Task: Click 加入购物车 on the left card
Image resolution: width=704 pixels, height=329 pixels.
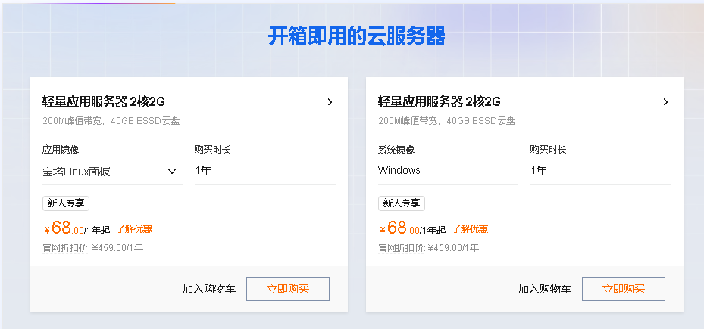Action: pos(208,289)
